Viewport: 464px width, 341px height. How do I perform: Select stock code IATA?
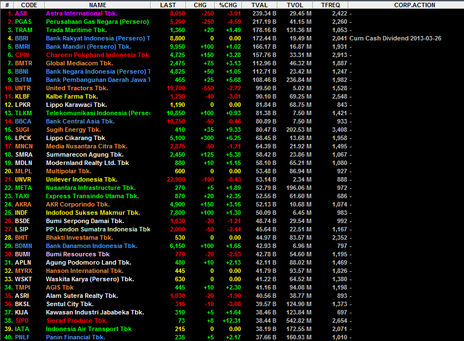[x=22, y=329]
